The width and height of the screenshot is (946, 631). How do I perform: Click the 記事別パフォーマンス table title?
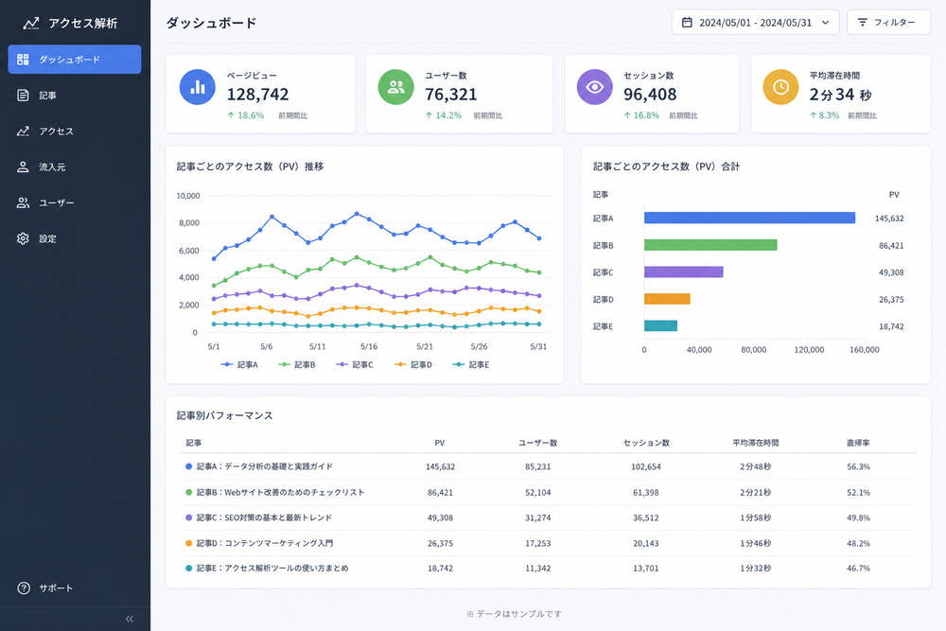[x=224, y=415]
